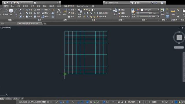Click the Text (文字) annotation tool
185x104 pixels.
point(59,12)
